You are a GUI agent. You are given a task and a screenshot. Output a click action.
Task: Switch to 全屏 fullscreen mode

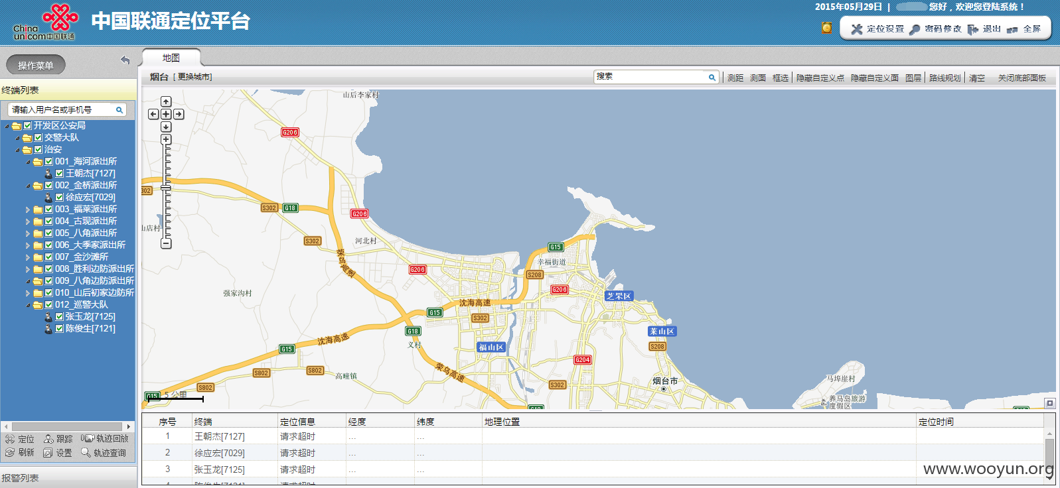click(1023, 29)
